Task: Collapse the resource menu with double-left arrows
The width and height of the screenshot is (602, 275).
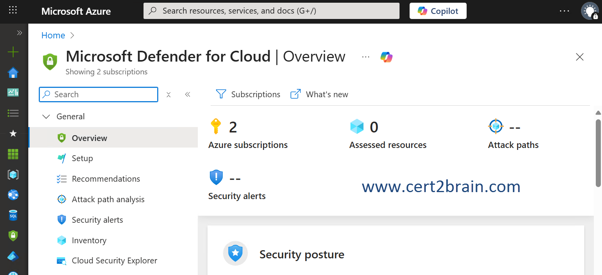Action: point(188,95)
